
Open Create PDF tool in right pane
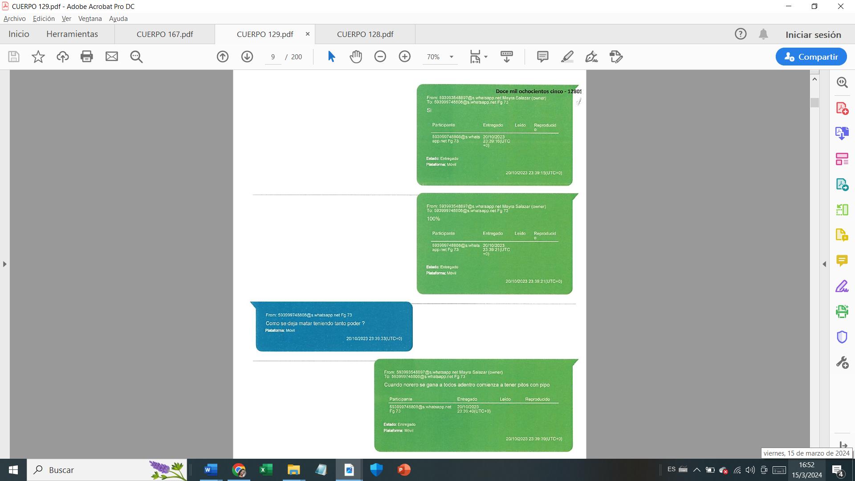842,108
